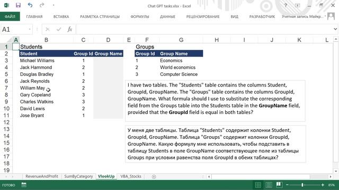Switch to the RevenueAndProfit sheet

[42, 176]
